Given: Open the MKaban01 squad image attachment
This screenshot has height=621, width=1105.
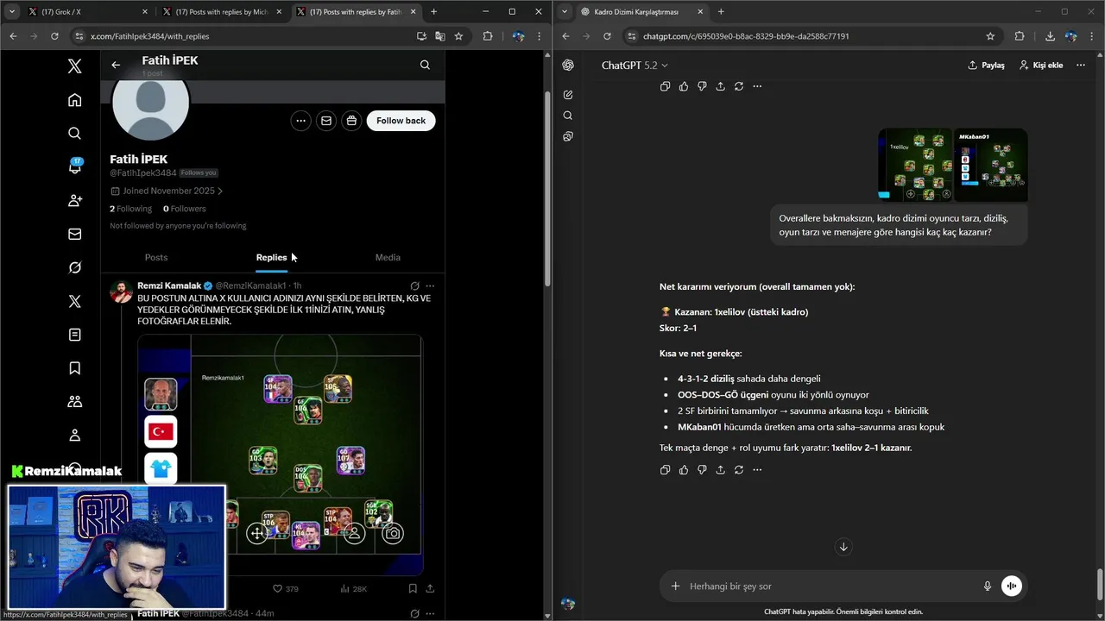Looking at the screenshot, I should tap(990, 166).
